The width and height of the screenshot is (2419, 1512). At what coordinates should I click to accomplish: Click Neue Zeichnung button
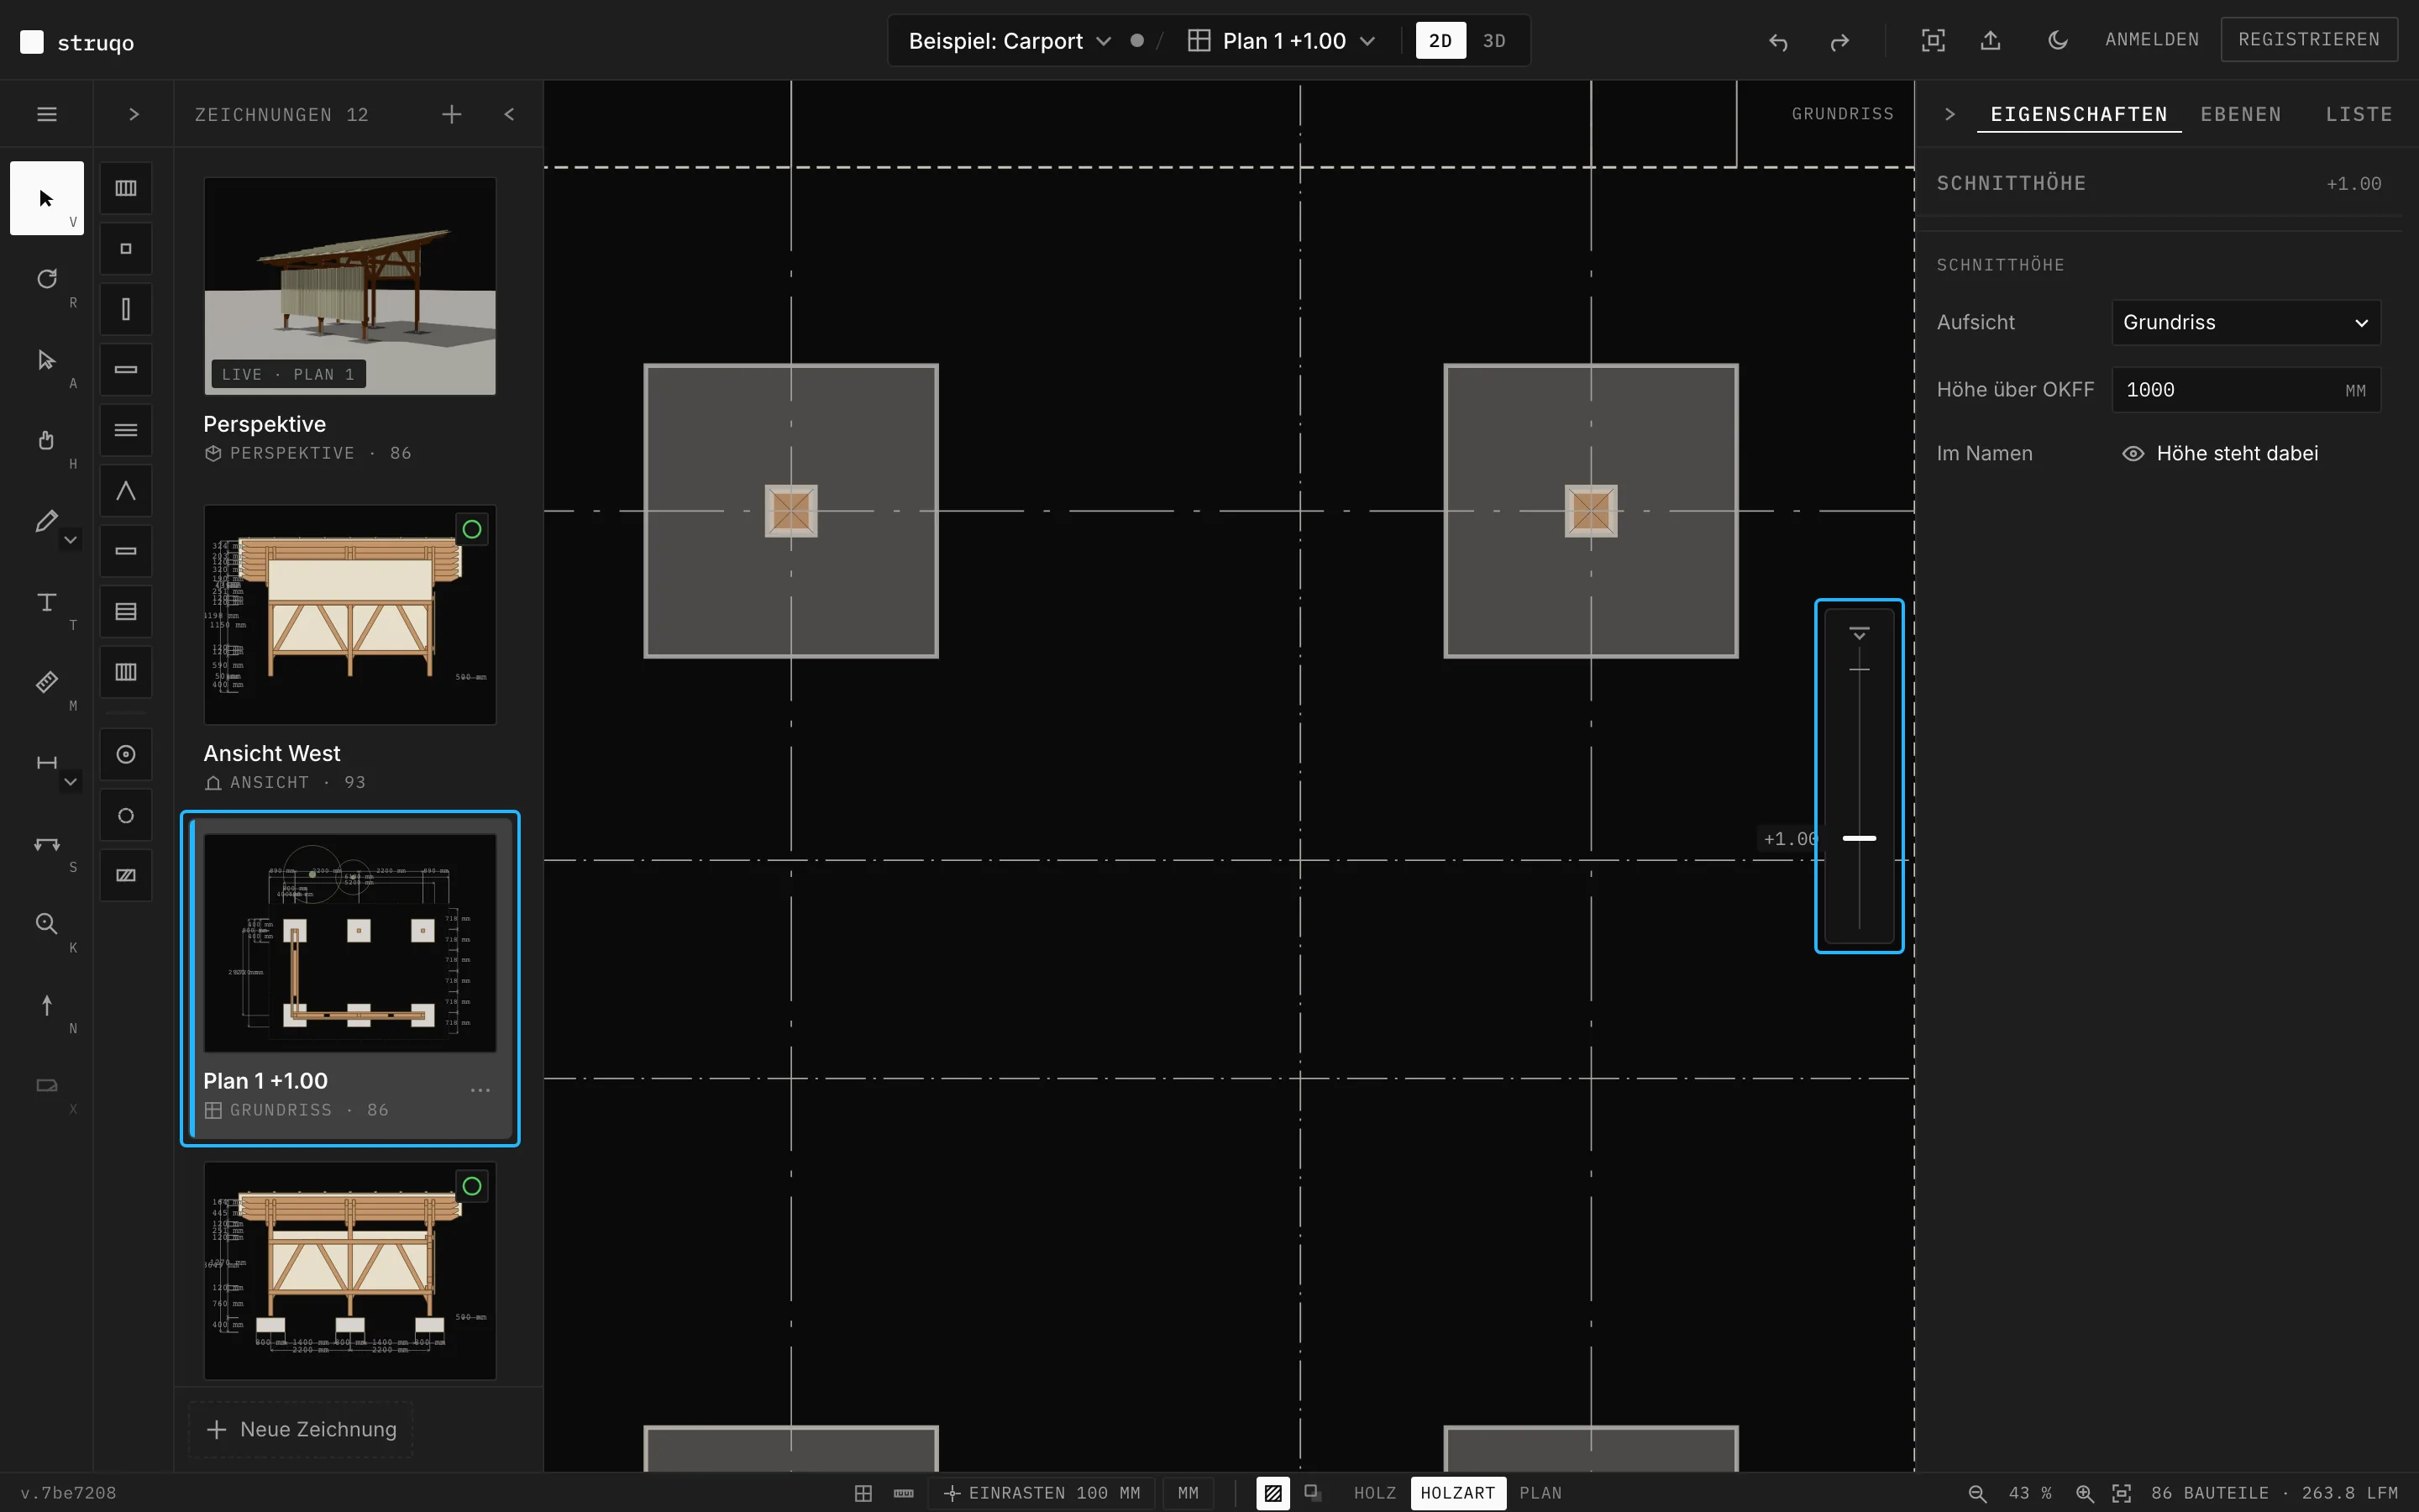point(302,1429)
